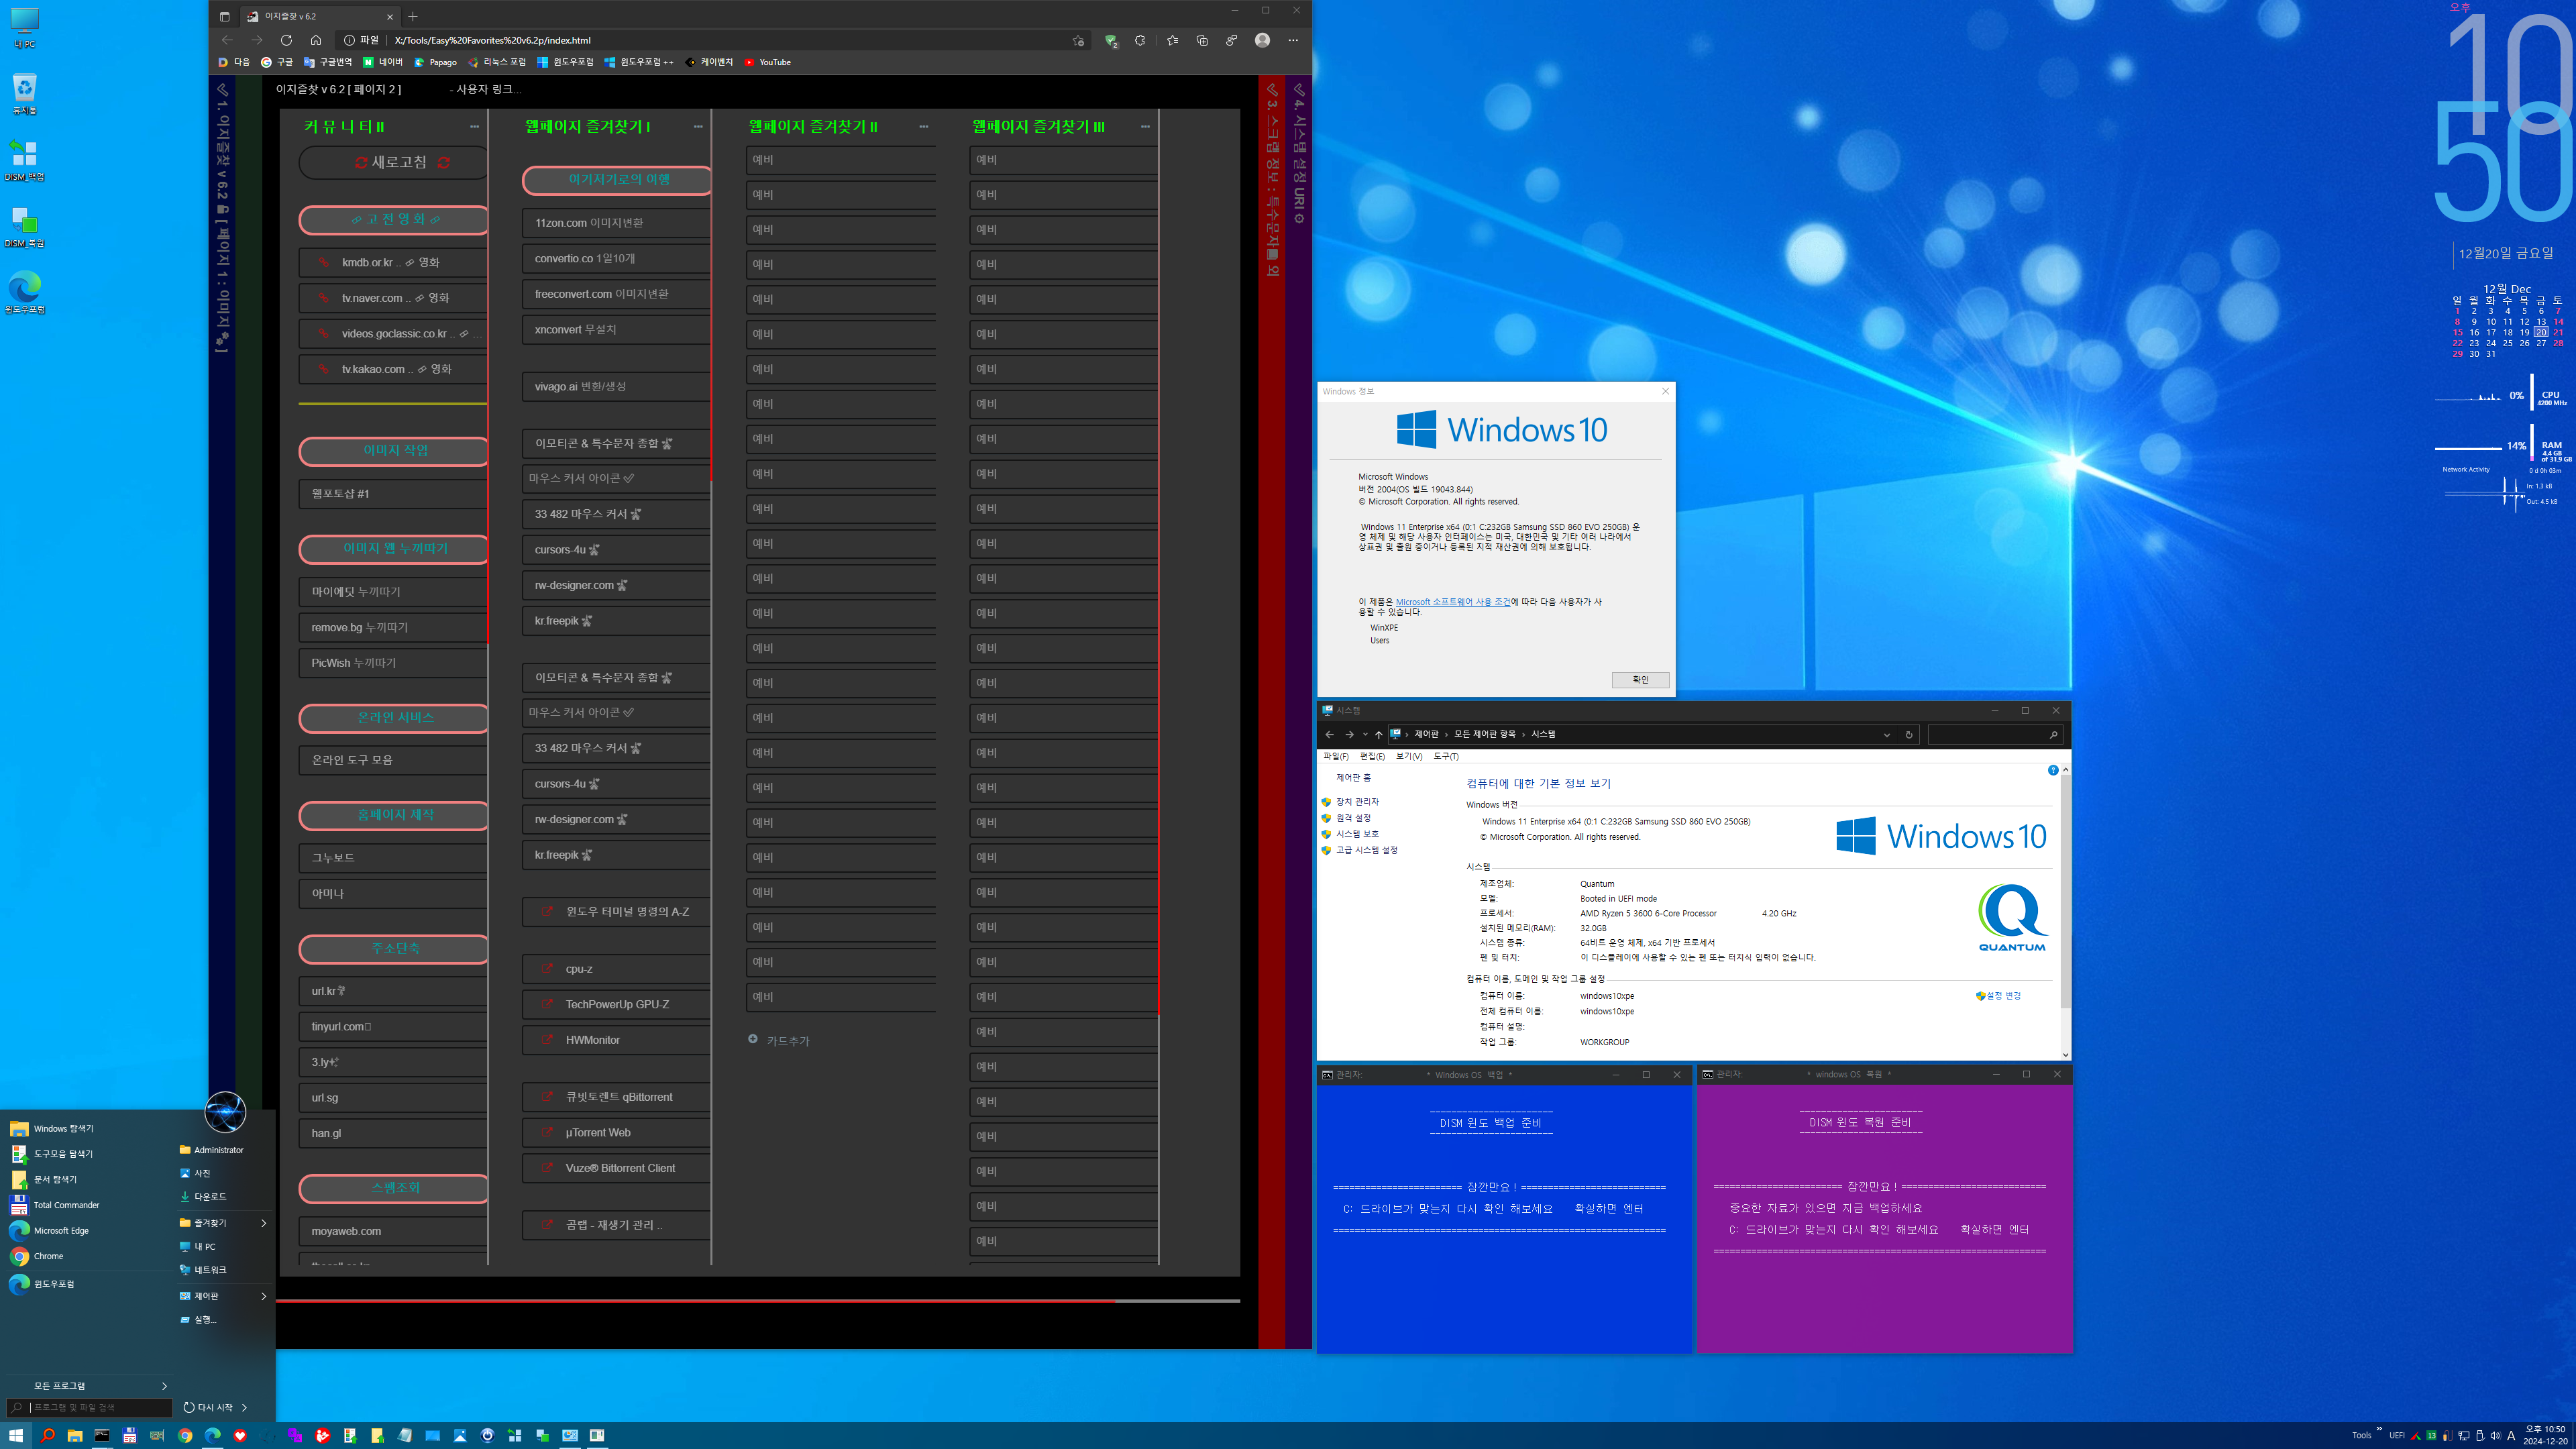Click the blue power button taskbar icon
Viewport: 2576px width, 1449px height.
[487, 1435]
